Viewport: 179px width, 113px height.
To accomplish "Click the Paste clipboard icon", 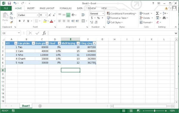I will tap(5, 15).
